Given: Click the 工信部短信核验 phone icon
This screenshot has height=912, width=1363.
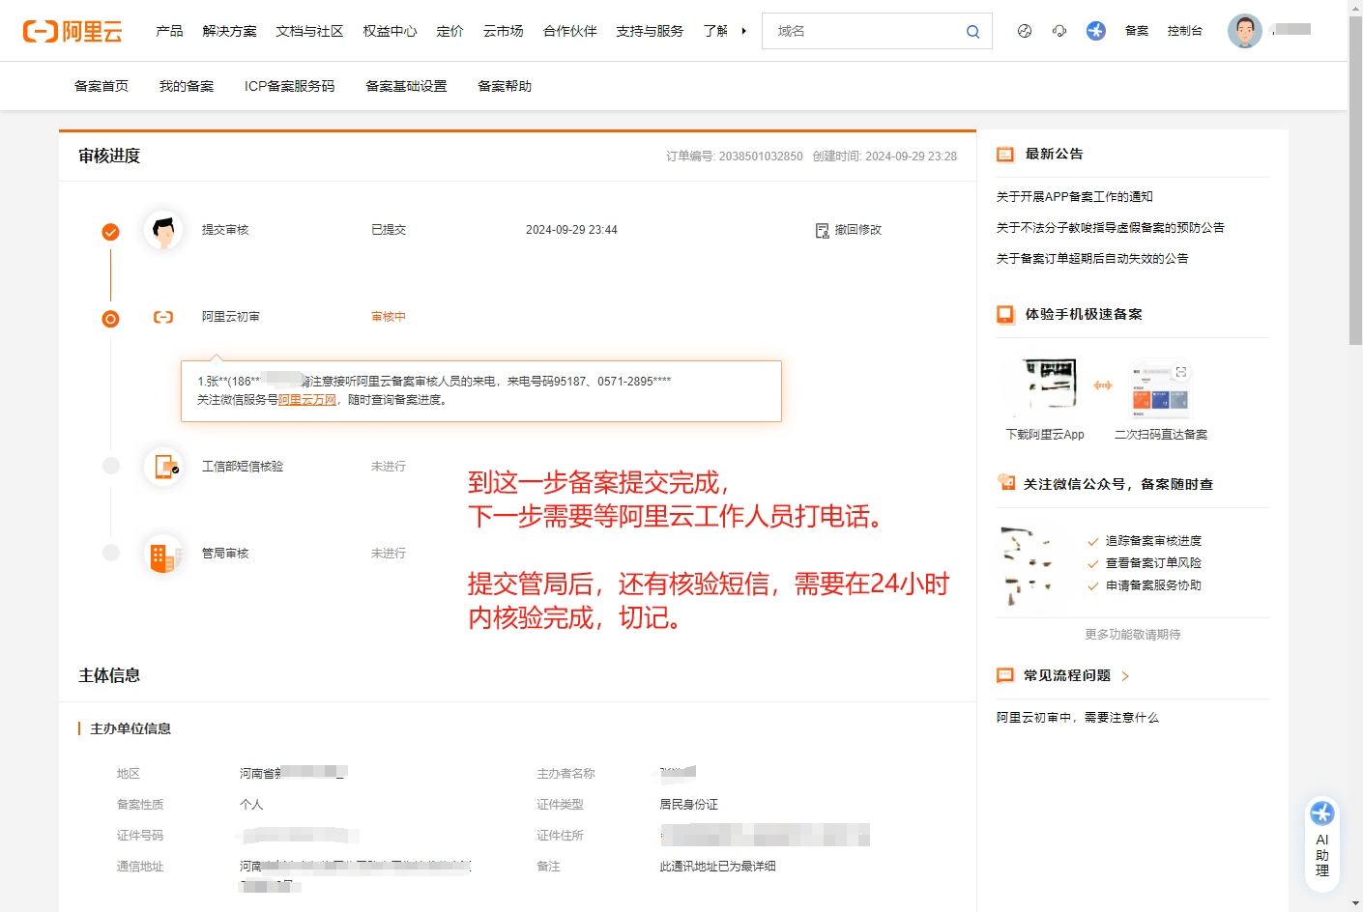Looking at the screenshot, I should [x=162, y=466].
